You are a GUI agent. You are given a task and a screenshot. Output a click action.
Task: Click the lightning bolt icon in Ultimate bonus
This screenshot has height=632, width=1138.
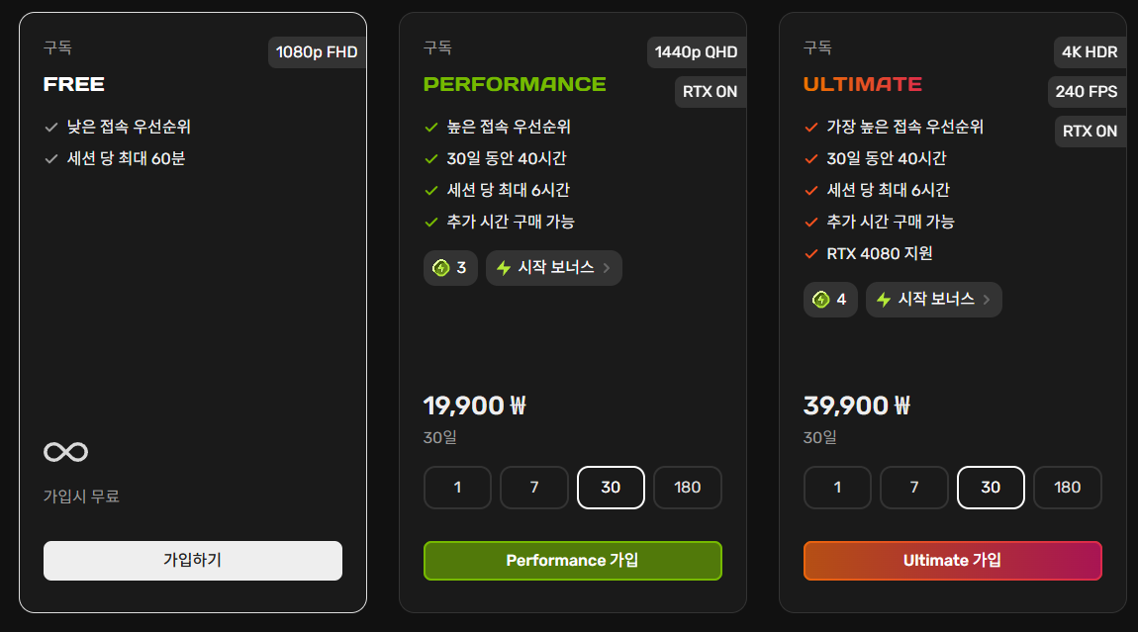tap(884, 300)
